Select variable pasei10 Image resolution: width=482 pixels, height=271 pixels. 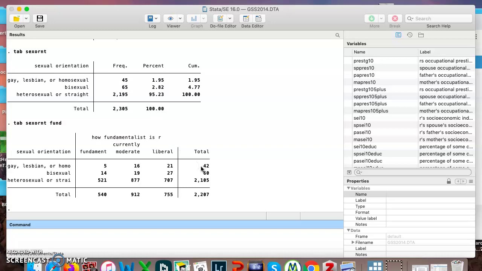[x=362, y=132]
